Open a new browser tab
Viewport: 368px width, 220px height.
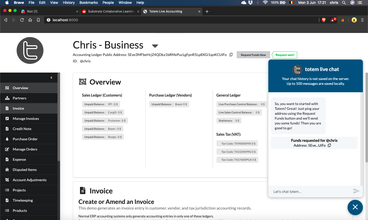tap(207, 11)
